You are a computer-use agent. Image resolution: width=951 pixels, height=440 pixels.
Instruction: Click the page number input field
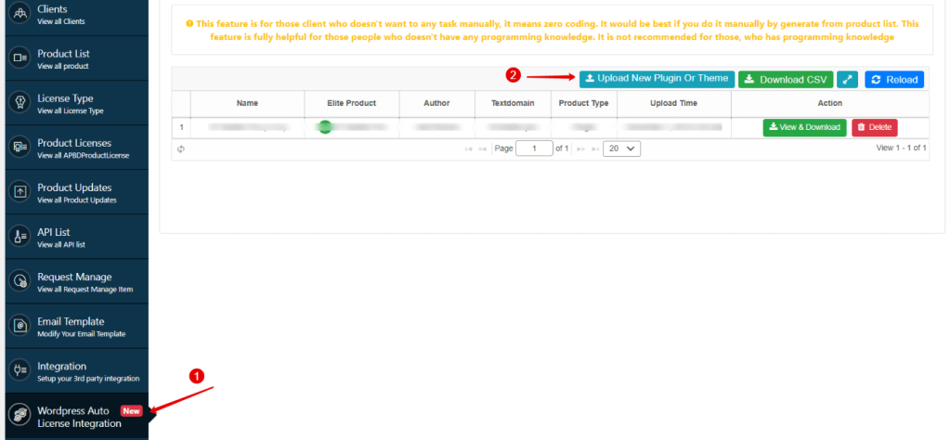click(x=533, y=149)
